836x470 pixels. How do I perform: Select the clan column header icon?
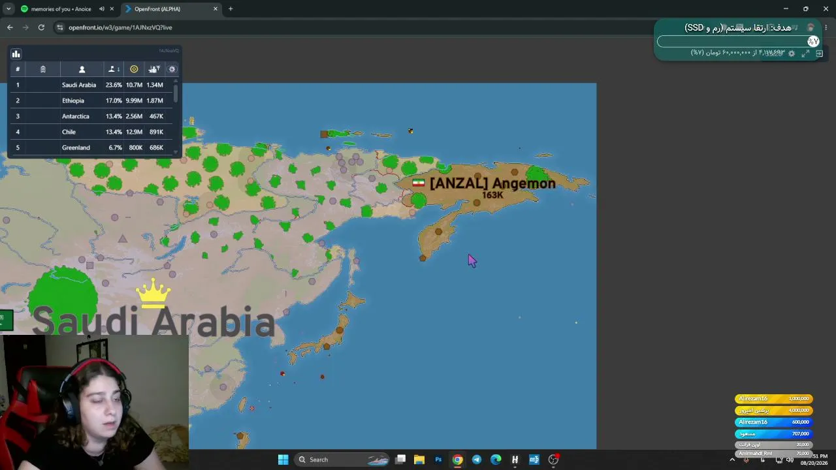click(43, 69)
